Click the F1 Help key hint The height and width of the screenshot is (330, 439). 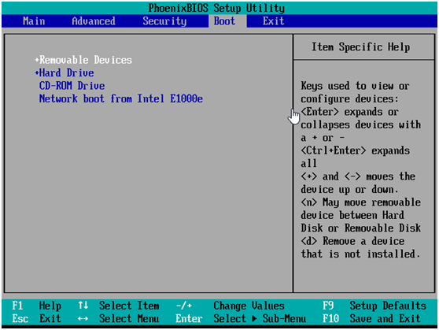(36, 306)
